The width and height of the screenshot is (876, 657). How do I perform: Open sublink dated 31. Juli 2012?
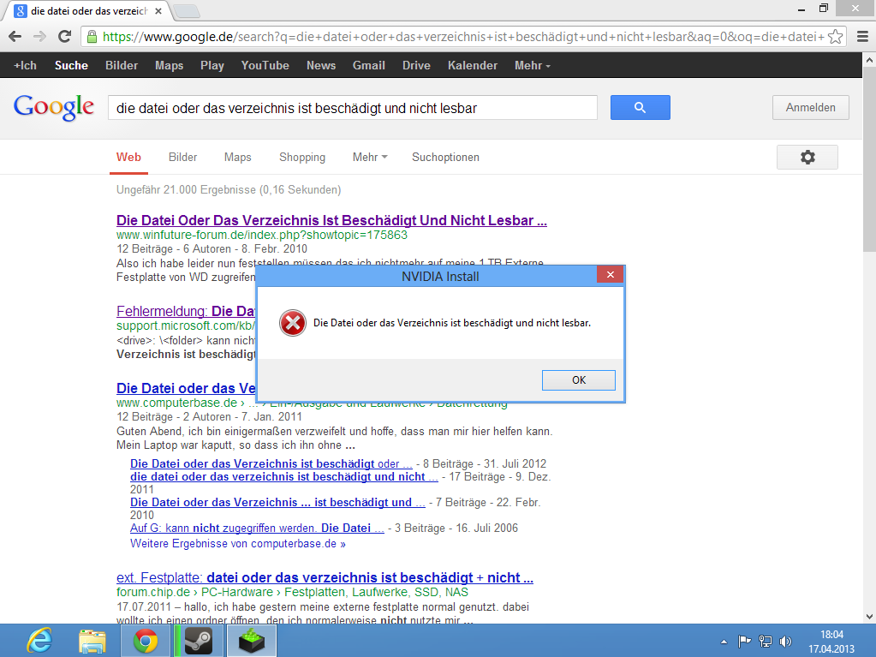(271, 463)
